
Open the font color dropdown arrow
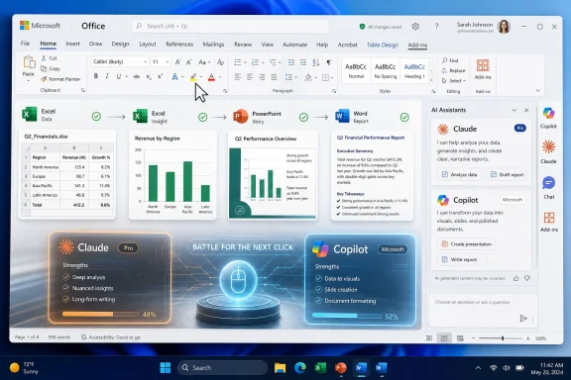pos(220,77)
